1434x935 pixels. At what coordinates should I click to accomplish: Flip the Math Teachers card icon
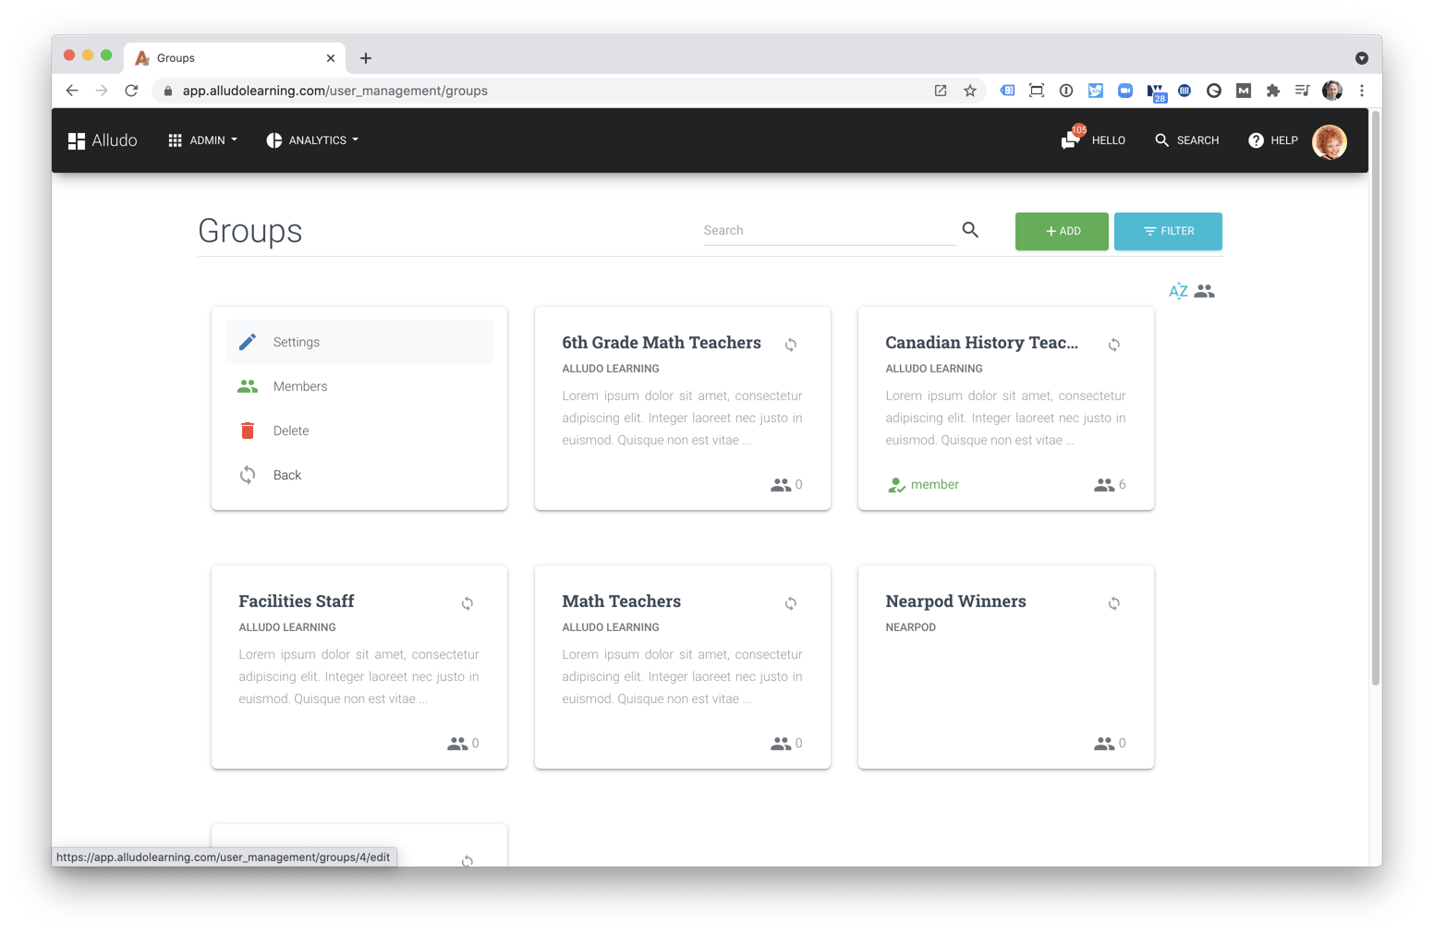pyautogui.click(x=791, y=603)
